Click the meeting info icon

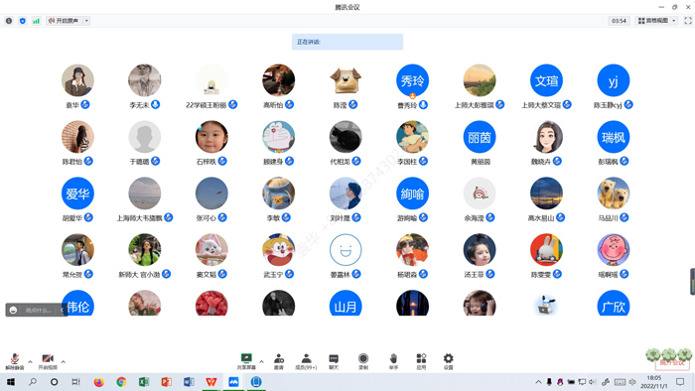point(9,21)
